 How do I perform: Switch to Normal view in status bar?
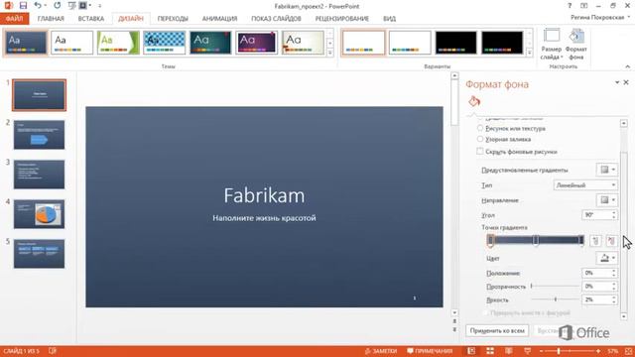click(x=471, y=351)
